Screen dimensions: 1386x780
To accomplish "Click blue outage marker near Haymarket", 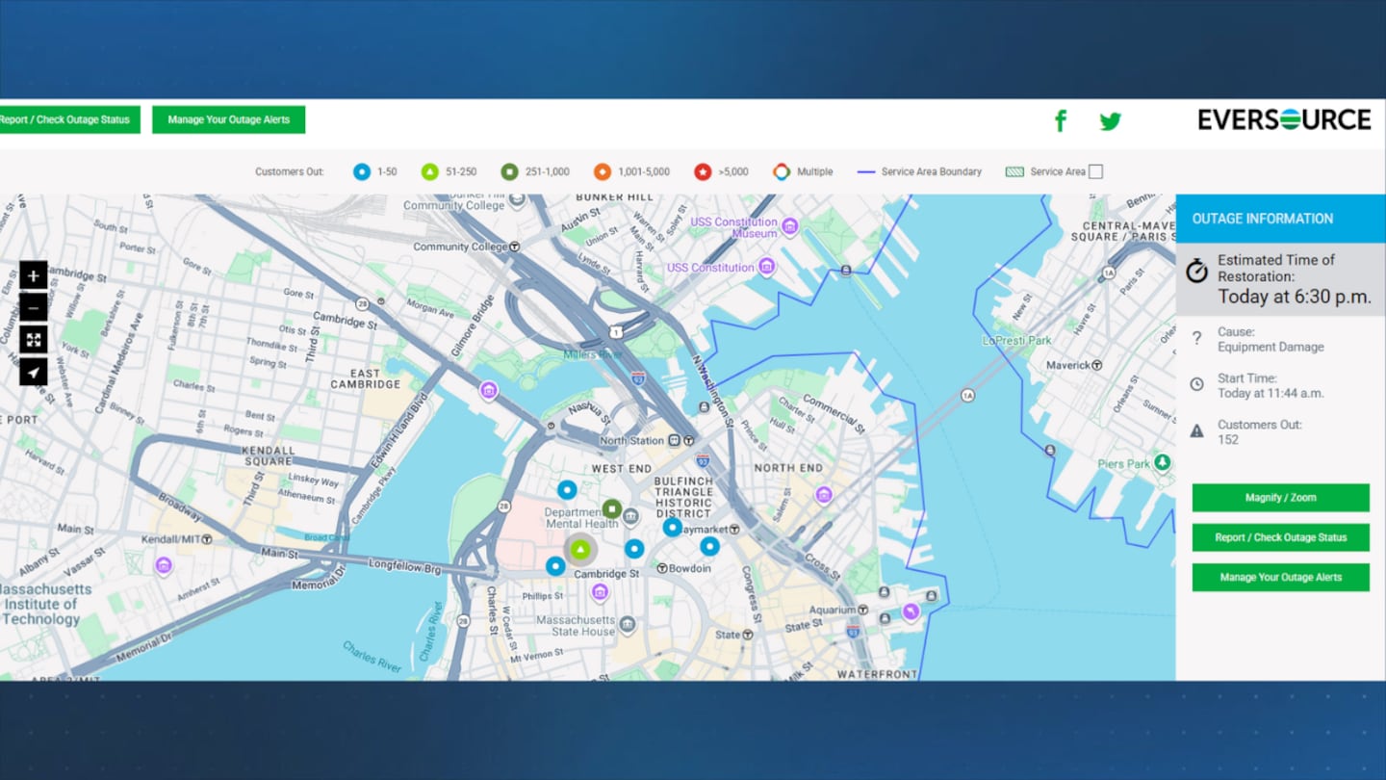I will 672,527.
